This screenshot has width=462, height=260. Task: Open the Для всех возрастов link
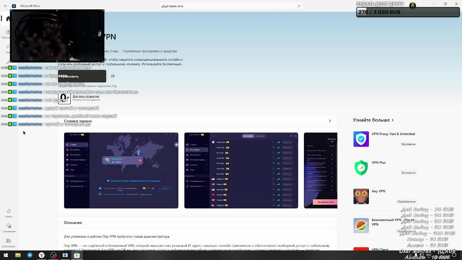pos(86,96)
